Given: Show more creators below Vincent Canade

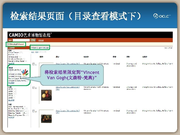Looking at the screenshot, I should point(11,83).
